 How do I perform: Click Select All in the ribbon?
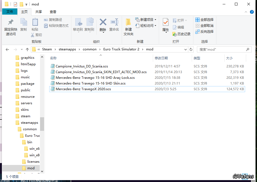click(x=205, y=20)
